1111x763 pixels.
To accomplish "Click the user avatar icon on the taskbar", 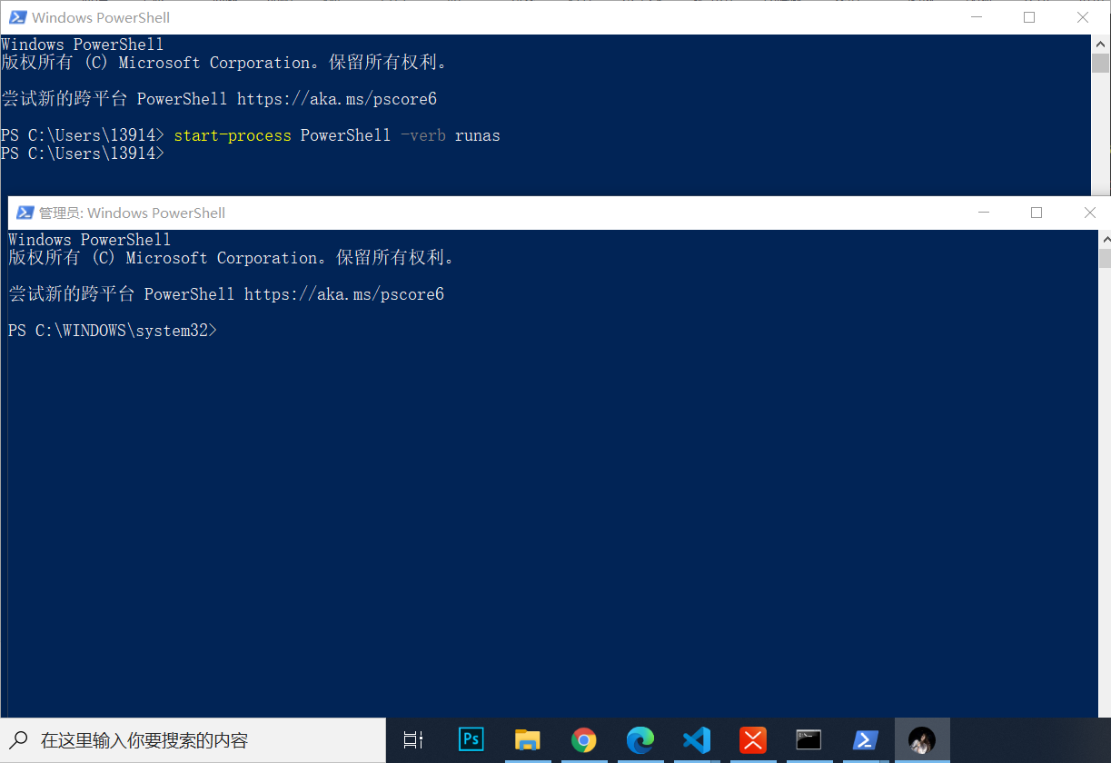I will 921,739.
